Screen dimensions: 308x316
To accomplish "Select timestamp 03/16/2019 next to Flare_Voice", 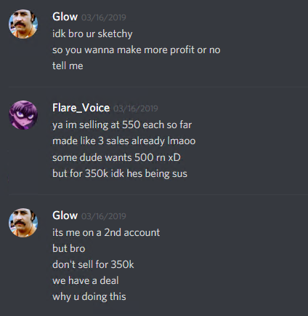I will (136, 108).
